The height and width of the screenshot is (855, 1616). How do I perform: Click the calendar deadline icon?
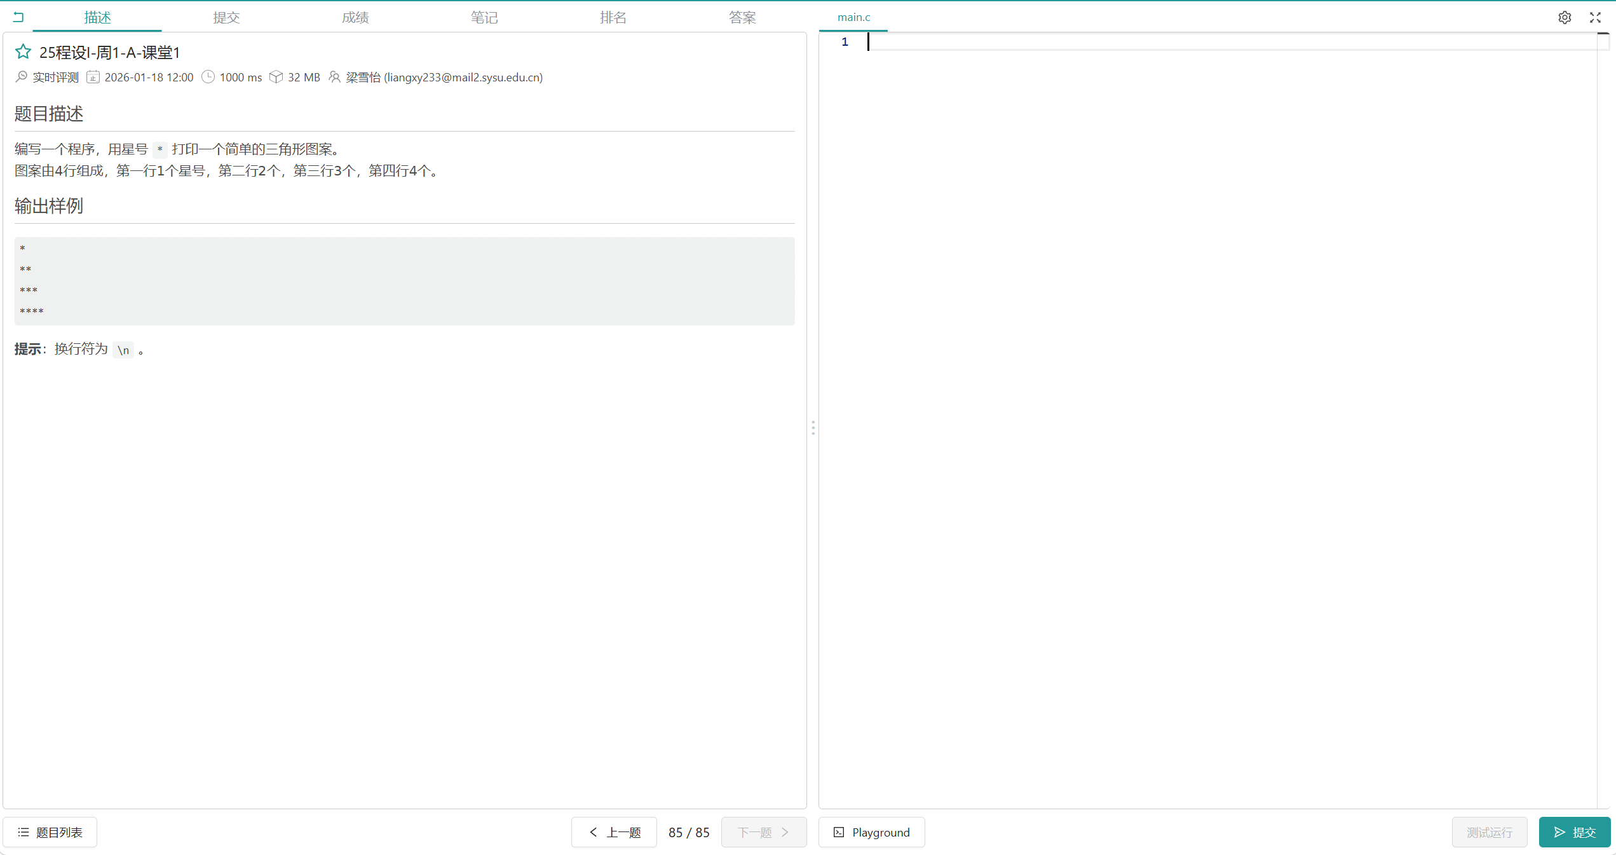pyautogui.click(x=93, y=77)
